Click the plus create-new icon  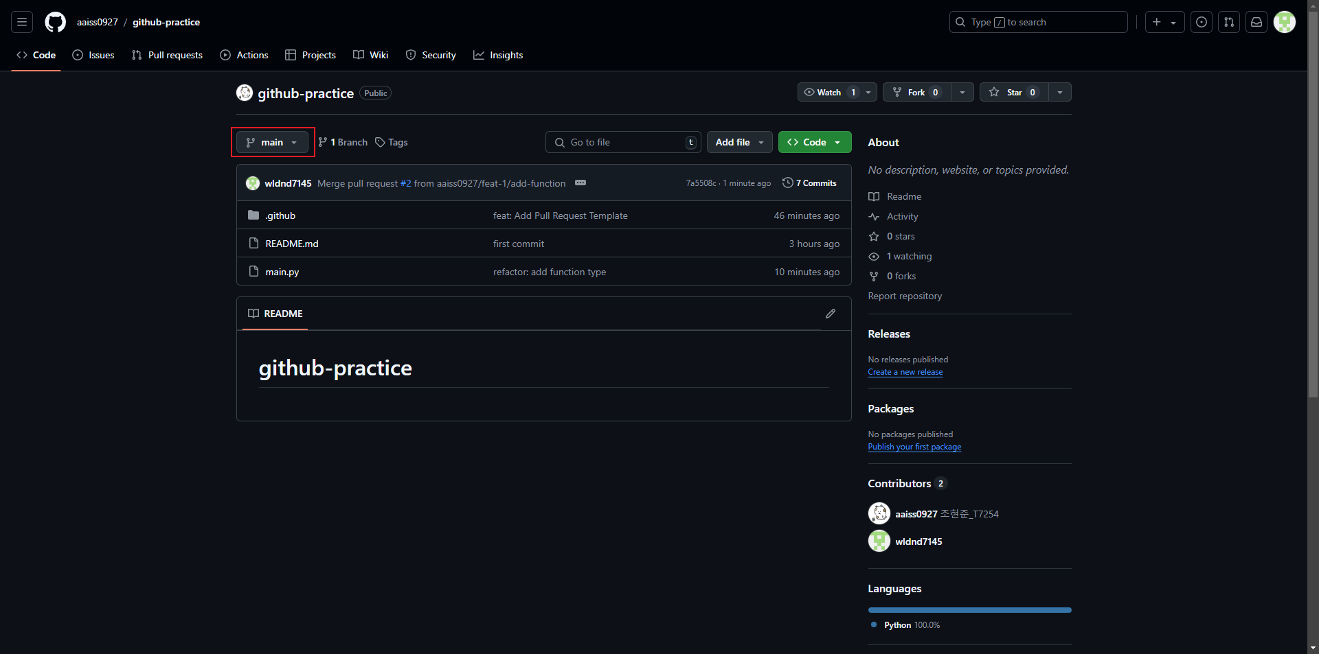(x=1157, y=22)
